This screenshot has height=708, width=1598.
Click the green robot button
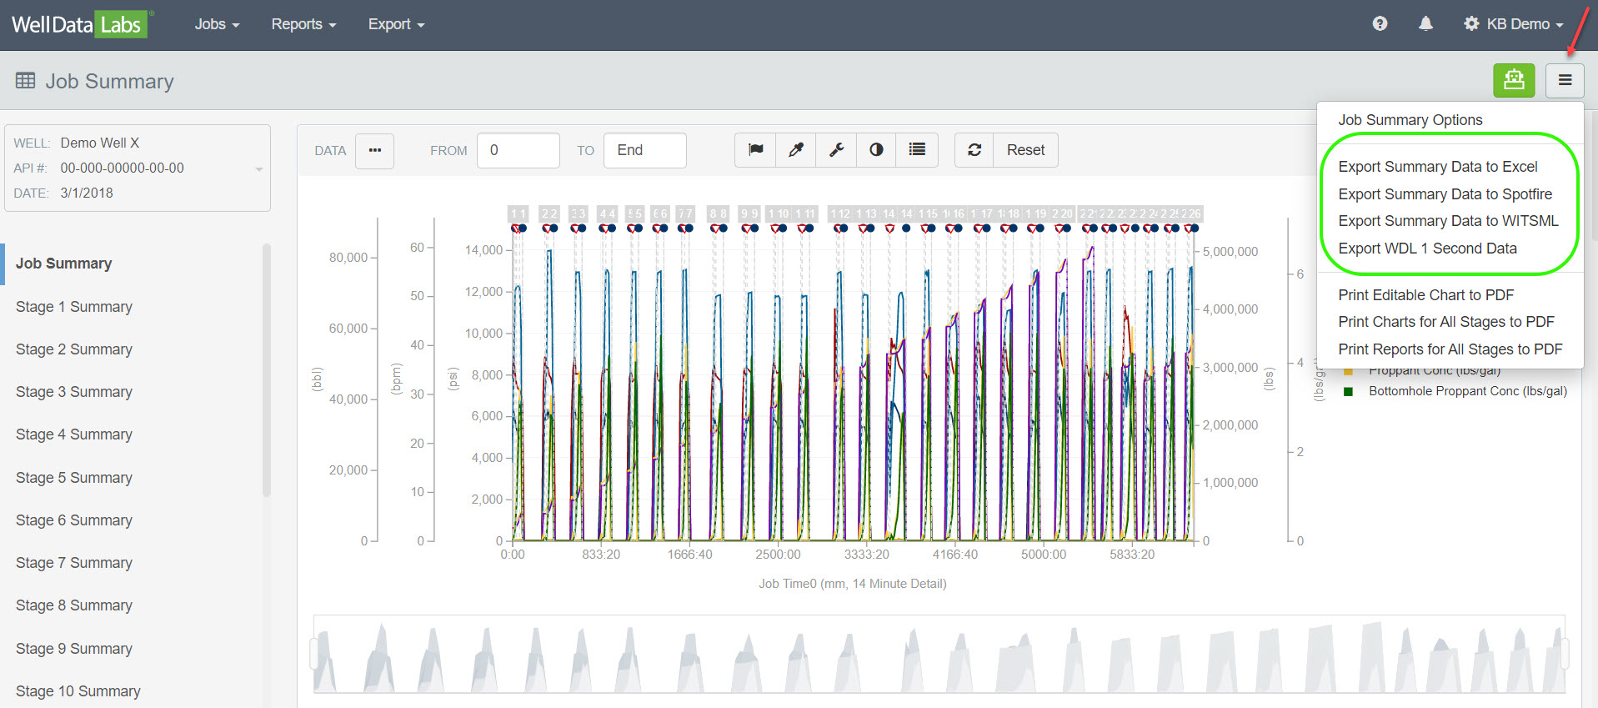[x=1513, y=81]
